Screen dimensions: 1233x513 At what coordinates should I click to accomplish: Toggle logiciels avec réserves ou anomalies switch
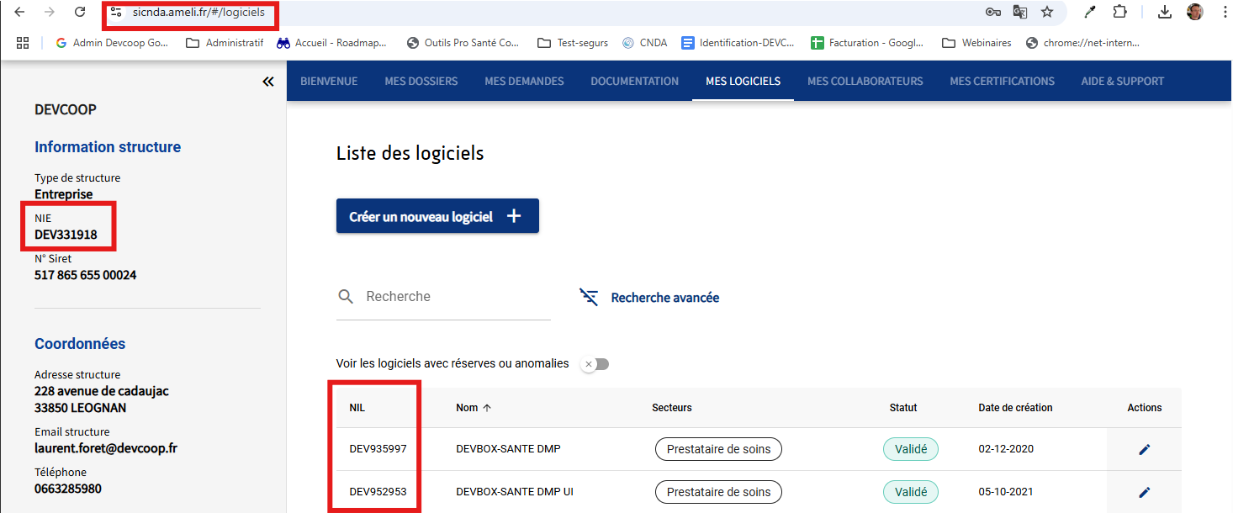point(595,364)
